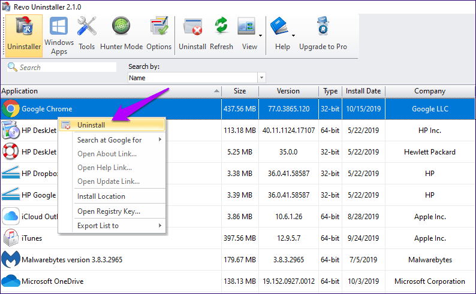Click the iCloud Outlook cloud icon
Image resolution: width=476 pixels, height=294 pixels.
point(11,216)
